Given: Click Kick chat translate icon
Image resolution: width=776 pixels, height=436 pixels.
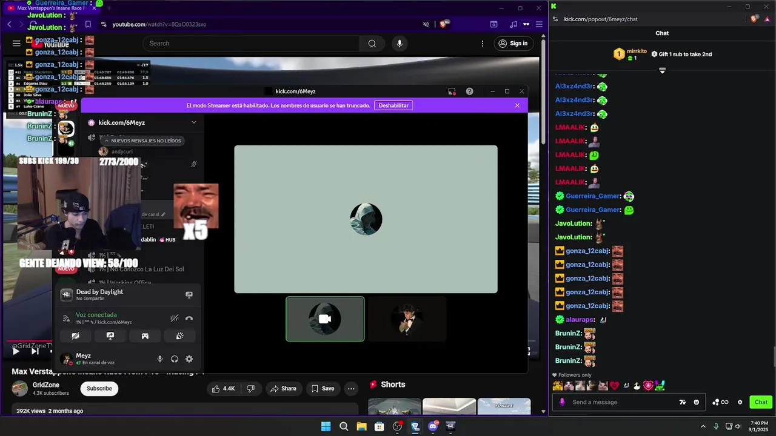Looking at the screenshot, I should (x=683, y=402).
